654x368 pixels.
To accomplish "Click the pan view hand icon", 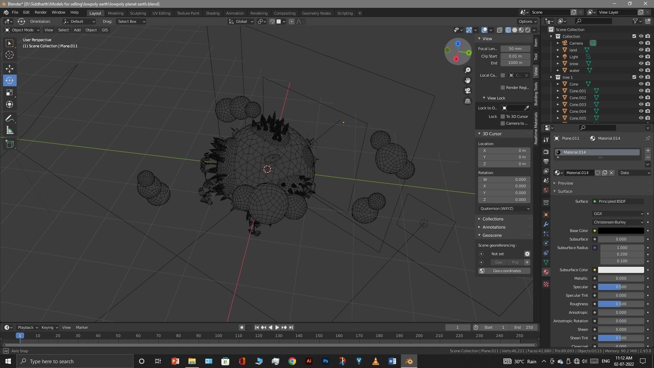I will click(x=468, y=80).
